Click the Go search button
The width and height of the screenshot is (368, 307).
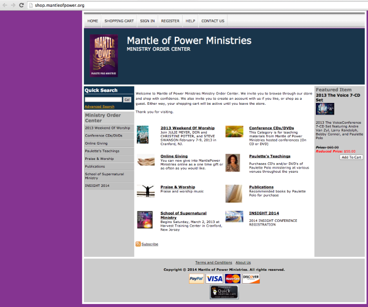tap(127, 99)
